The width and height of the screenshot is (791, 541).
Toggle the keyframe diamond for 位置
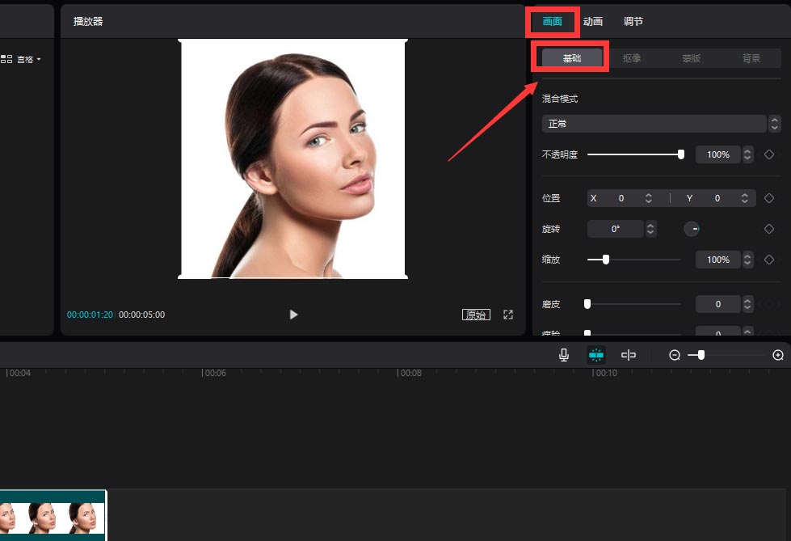(768, 197)
